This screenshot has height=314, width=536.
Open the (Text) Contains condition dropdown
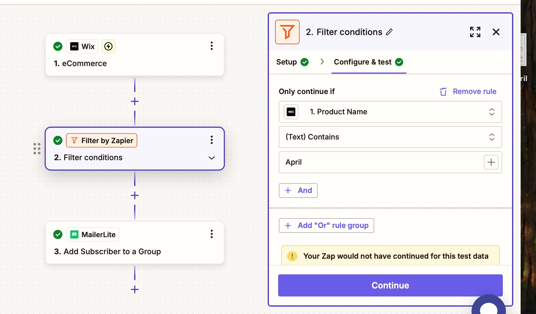pos(390,137)
